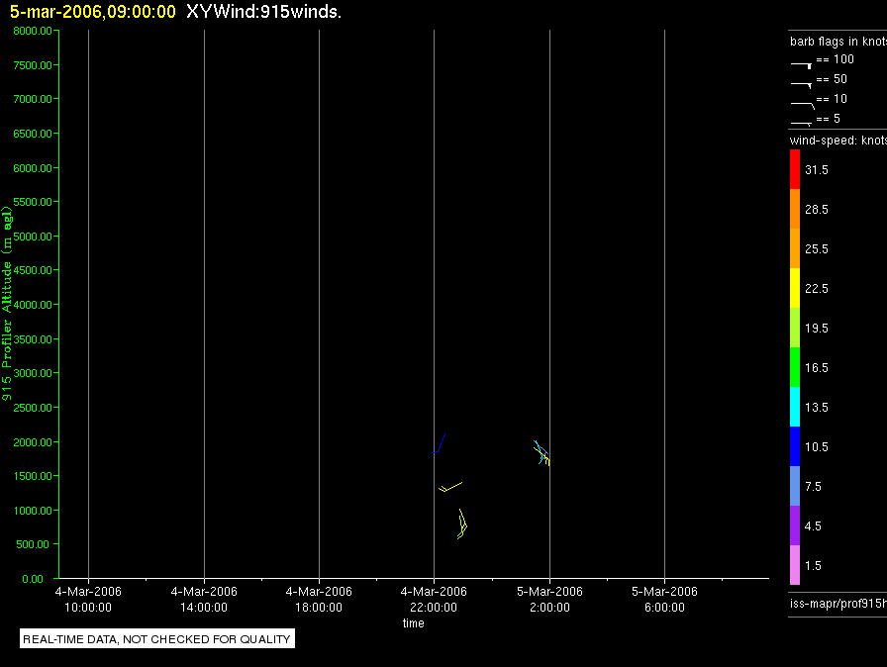Click the 4-Mar-2006 10:00:00 time tick label

(x=88, y=599)
